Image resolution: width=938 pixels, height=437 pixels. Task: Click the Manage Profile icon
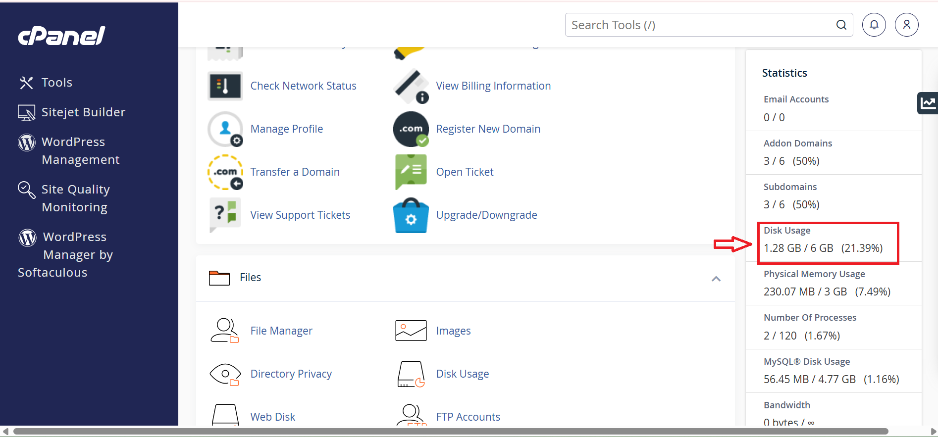(x=225, y=129)
